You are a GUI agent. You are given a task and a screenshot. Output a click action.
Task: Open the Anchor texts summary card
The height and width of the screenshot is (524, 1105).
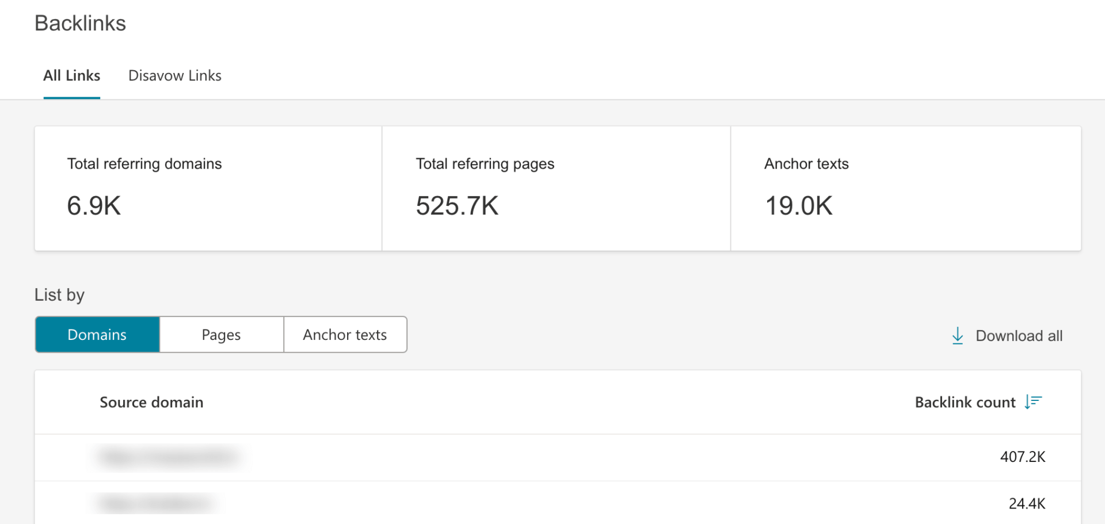pyautogui.click(x=905, y=189)
